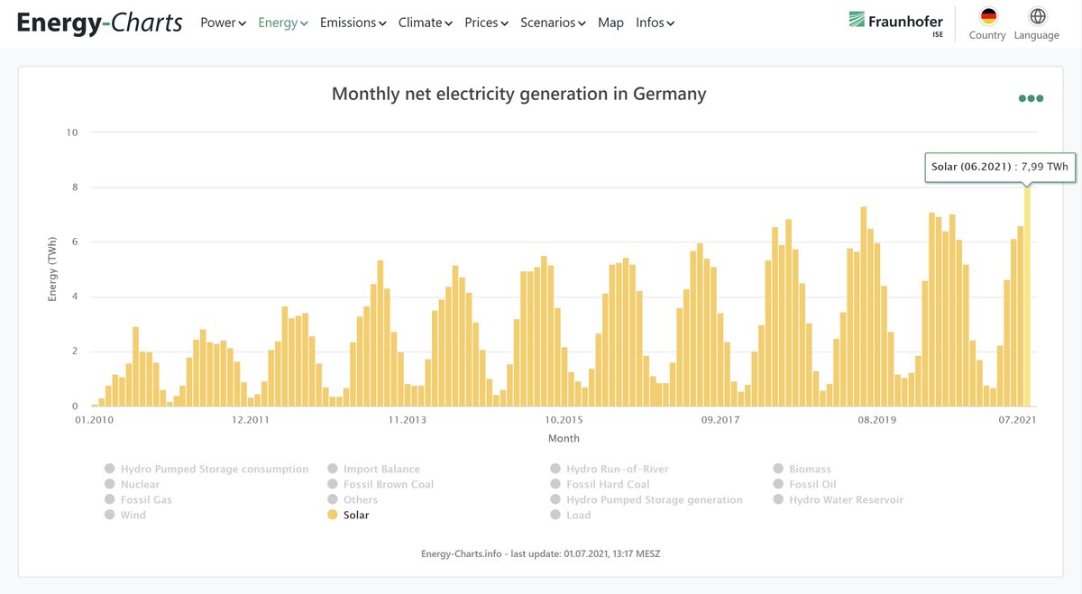The height and width of the screenshot is (594, 1082).
Task: Open the chart options three-dot menu
Action: [x=1030, y=97]
